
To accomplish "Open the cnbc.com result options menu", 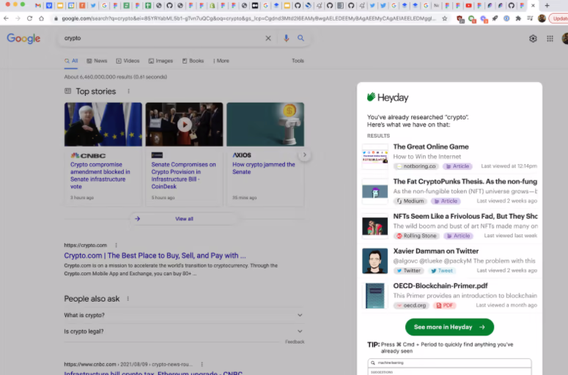I will (x=202, y=364).
